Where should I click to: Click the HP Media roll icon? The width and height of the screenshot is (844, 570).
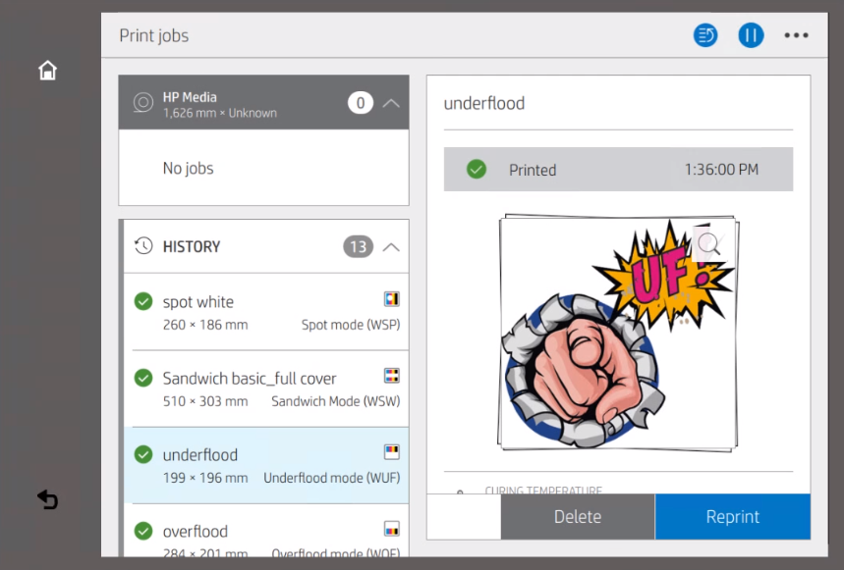click(143, 102)
